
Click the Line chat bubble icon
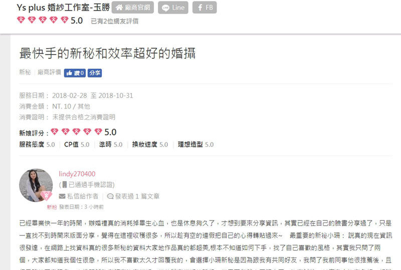166,8
